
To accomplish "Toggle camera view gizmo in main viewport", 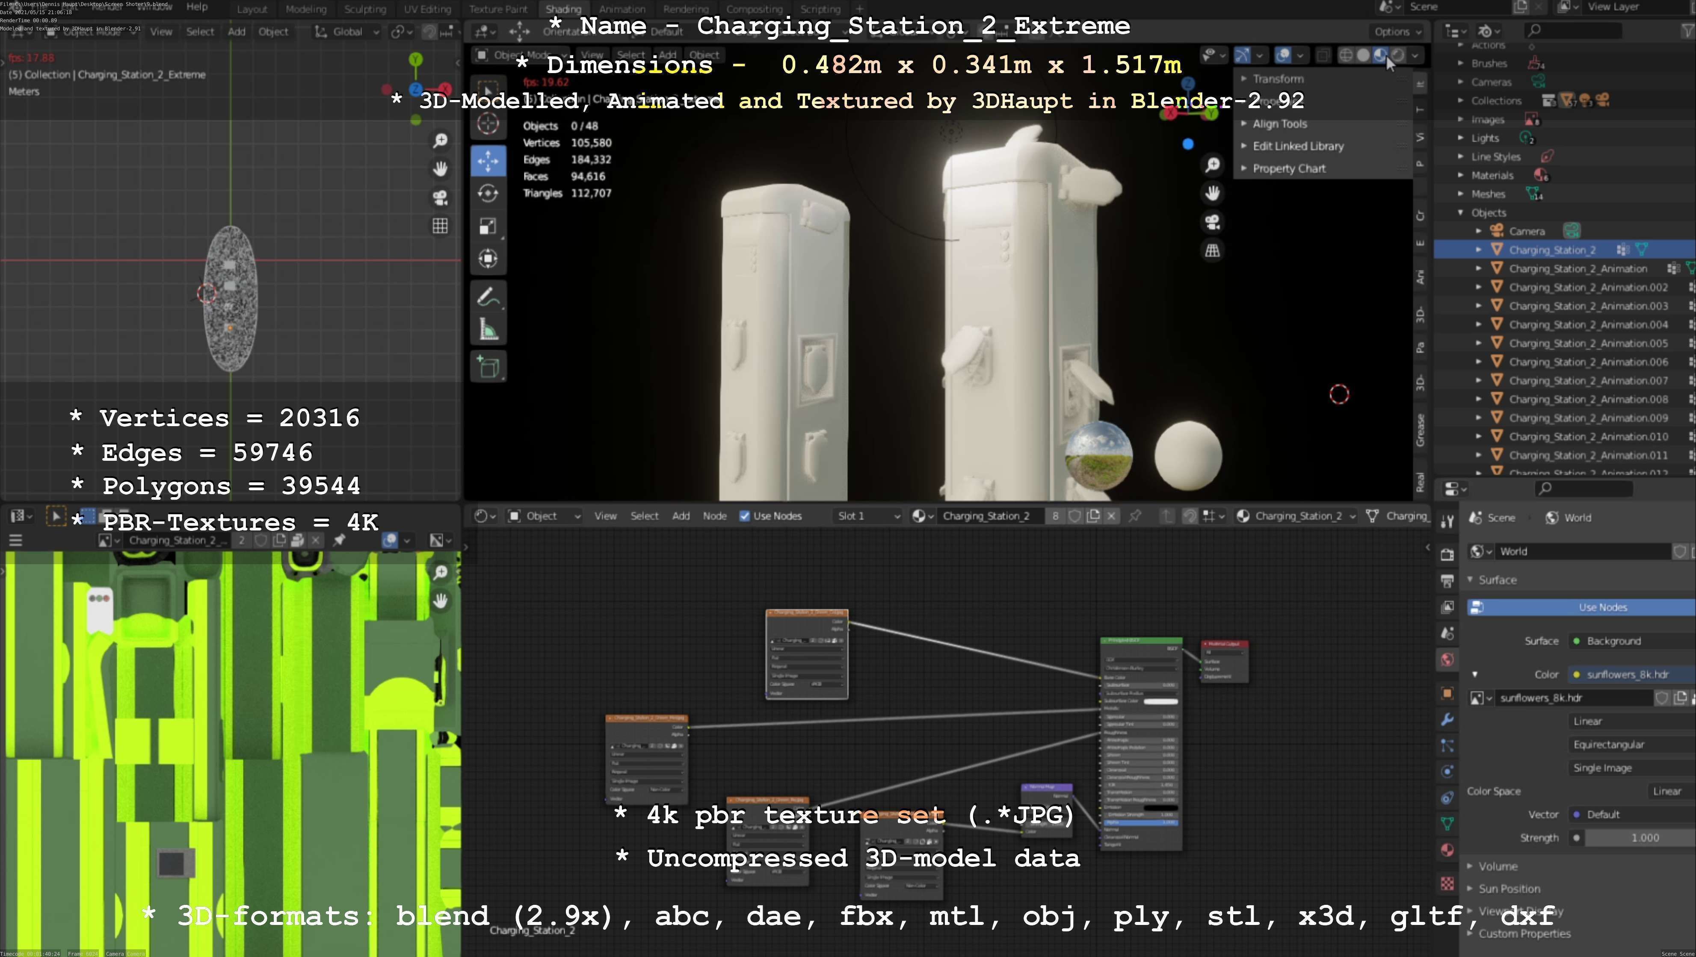I will click(x=1212, y=222).
